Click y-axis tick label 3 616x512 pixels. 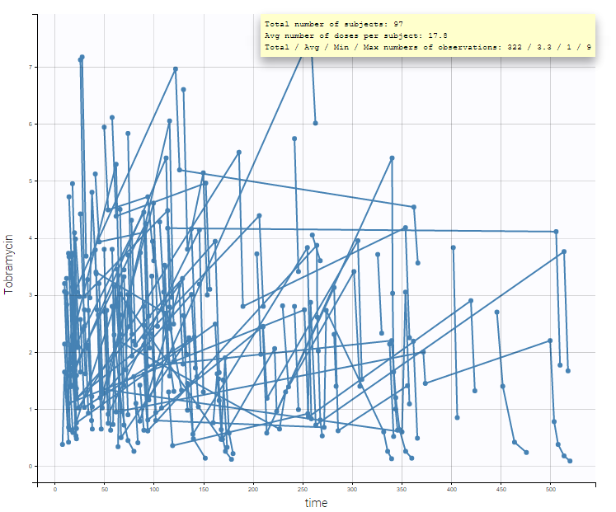[x=31, y=295]
